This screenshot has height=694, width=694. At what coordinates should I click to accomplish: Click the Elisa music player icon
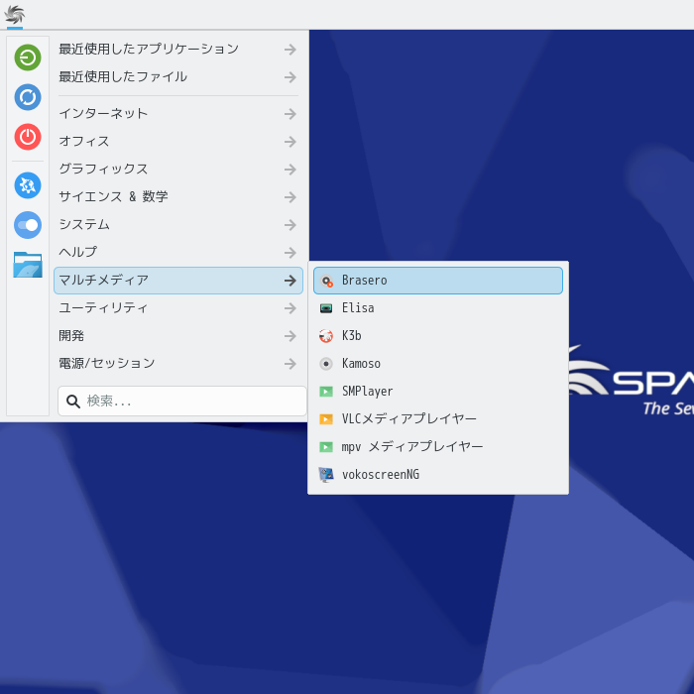[x=326, y=308]
